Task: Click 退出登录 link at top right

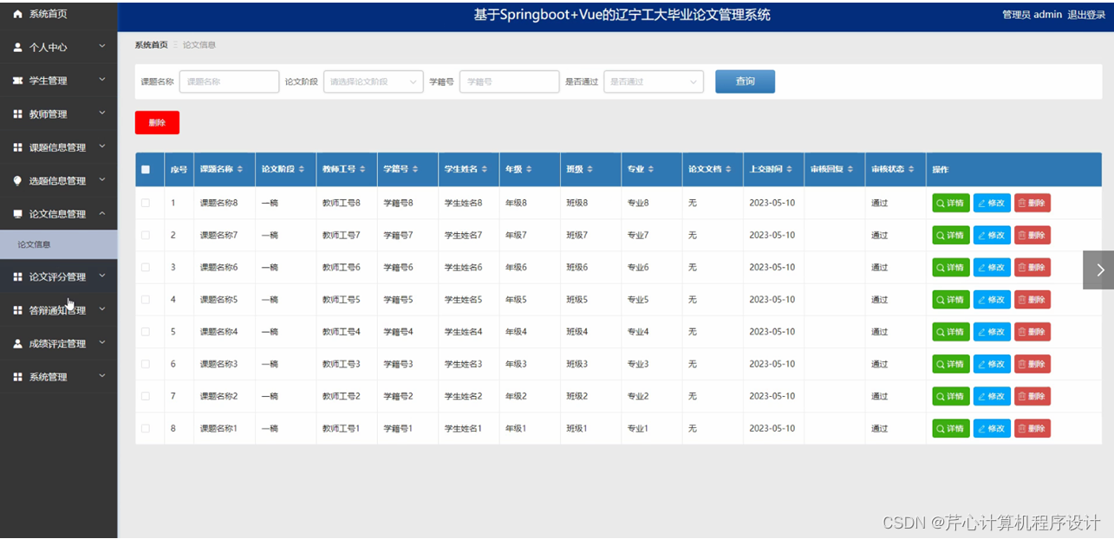Action: [1086, 15]
